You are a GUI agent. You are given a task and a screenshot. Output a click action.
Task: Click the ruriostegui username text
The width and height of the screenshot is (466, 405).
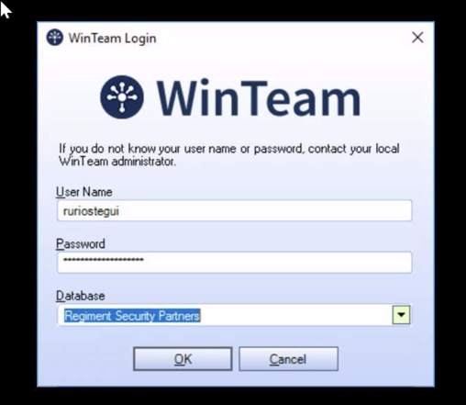coord(91,211)
